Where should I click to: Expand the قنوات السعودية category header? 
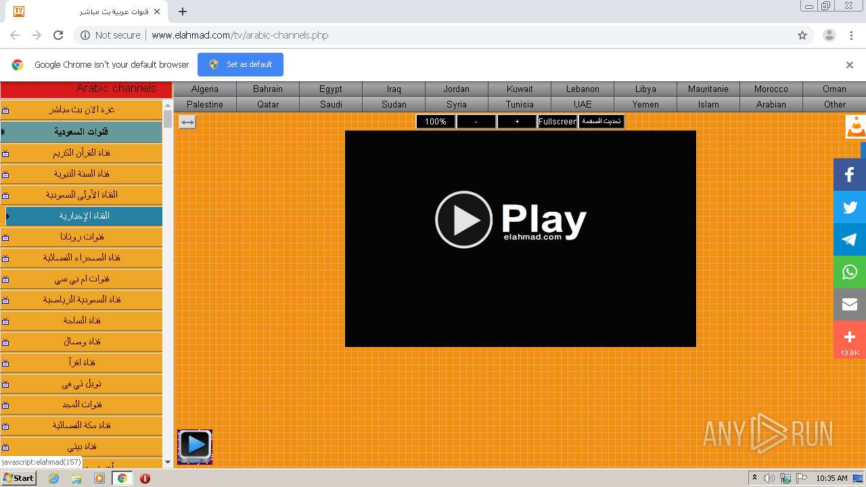[x=82, y=131]
